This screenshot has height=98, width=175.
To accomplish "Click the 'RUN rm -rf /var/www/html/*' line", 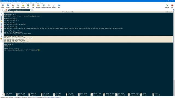I will pos(13,32).
